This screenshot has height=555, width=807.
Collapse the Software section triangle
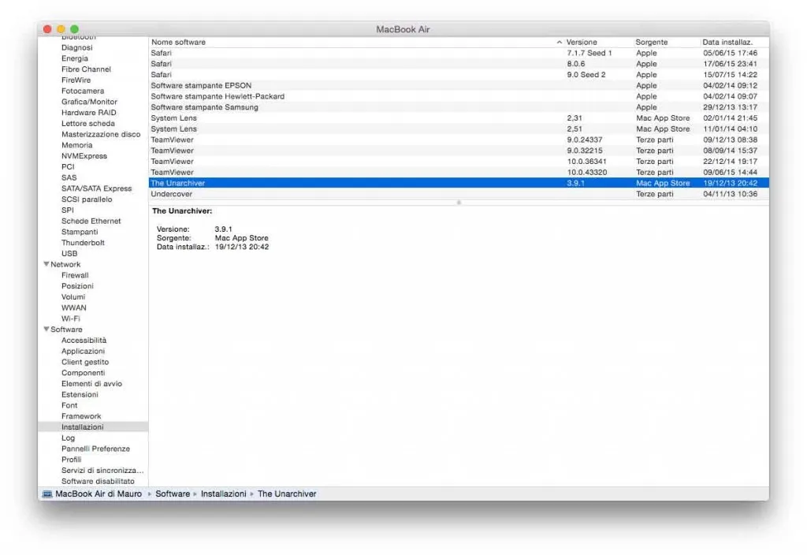(46, 329)
